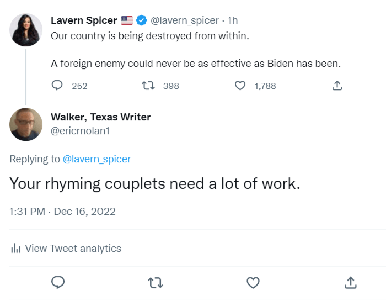The width and height of the screenshot is (386, 306).
Task: Click the blue verified badge
Action: (142, 20)
